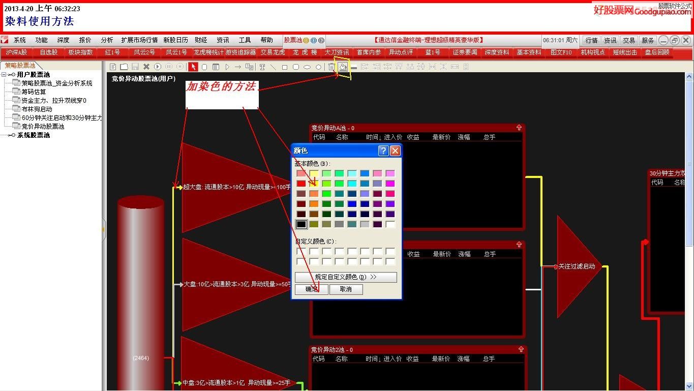Click the X delete toolbar icon
Viewport: 694px width, 391px height.
[146, 67]
